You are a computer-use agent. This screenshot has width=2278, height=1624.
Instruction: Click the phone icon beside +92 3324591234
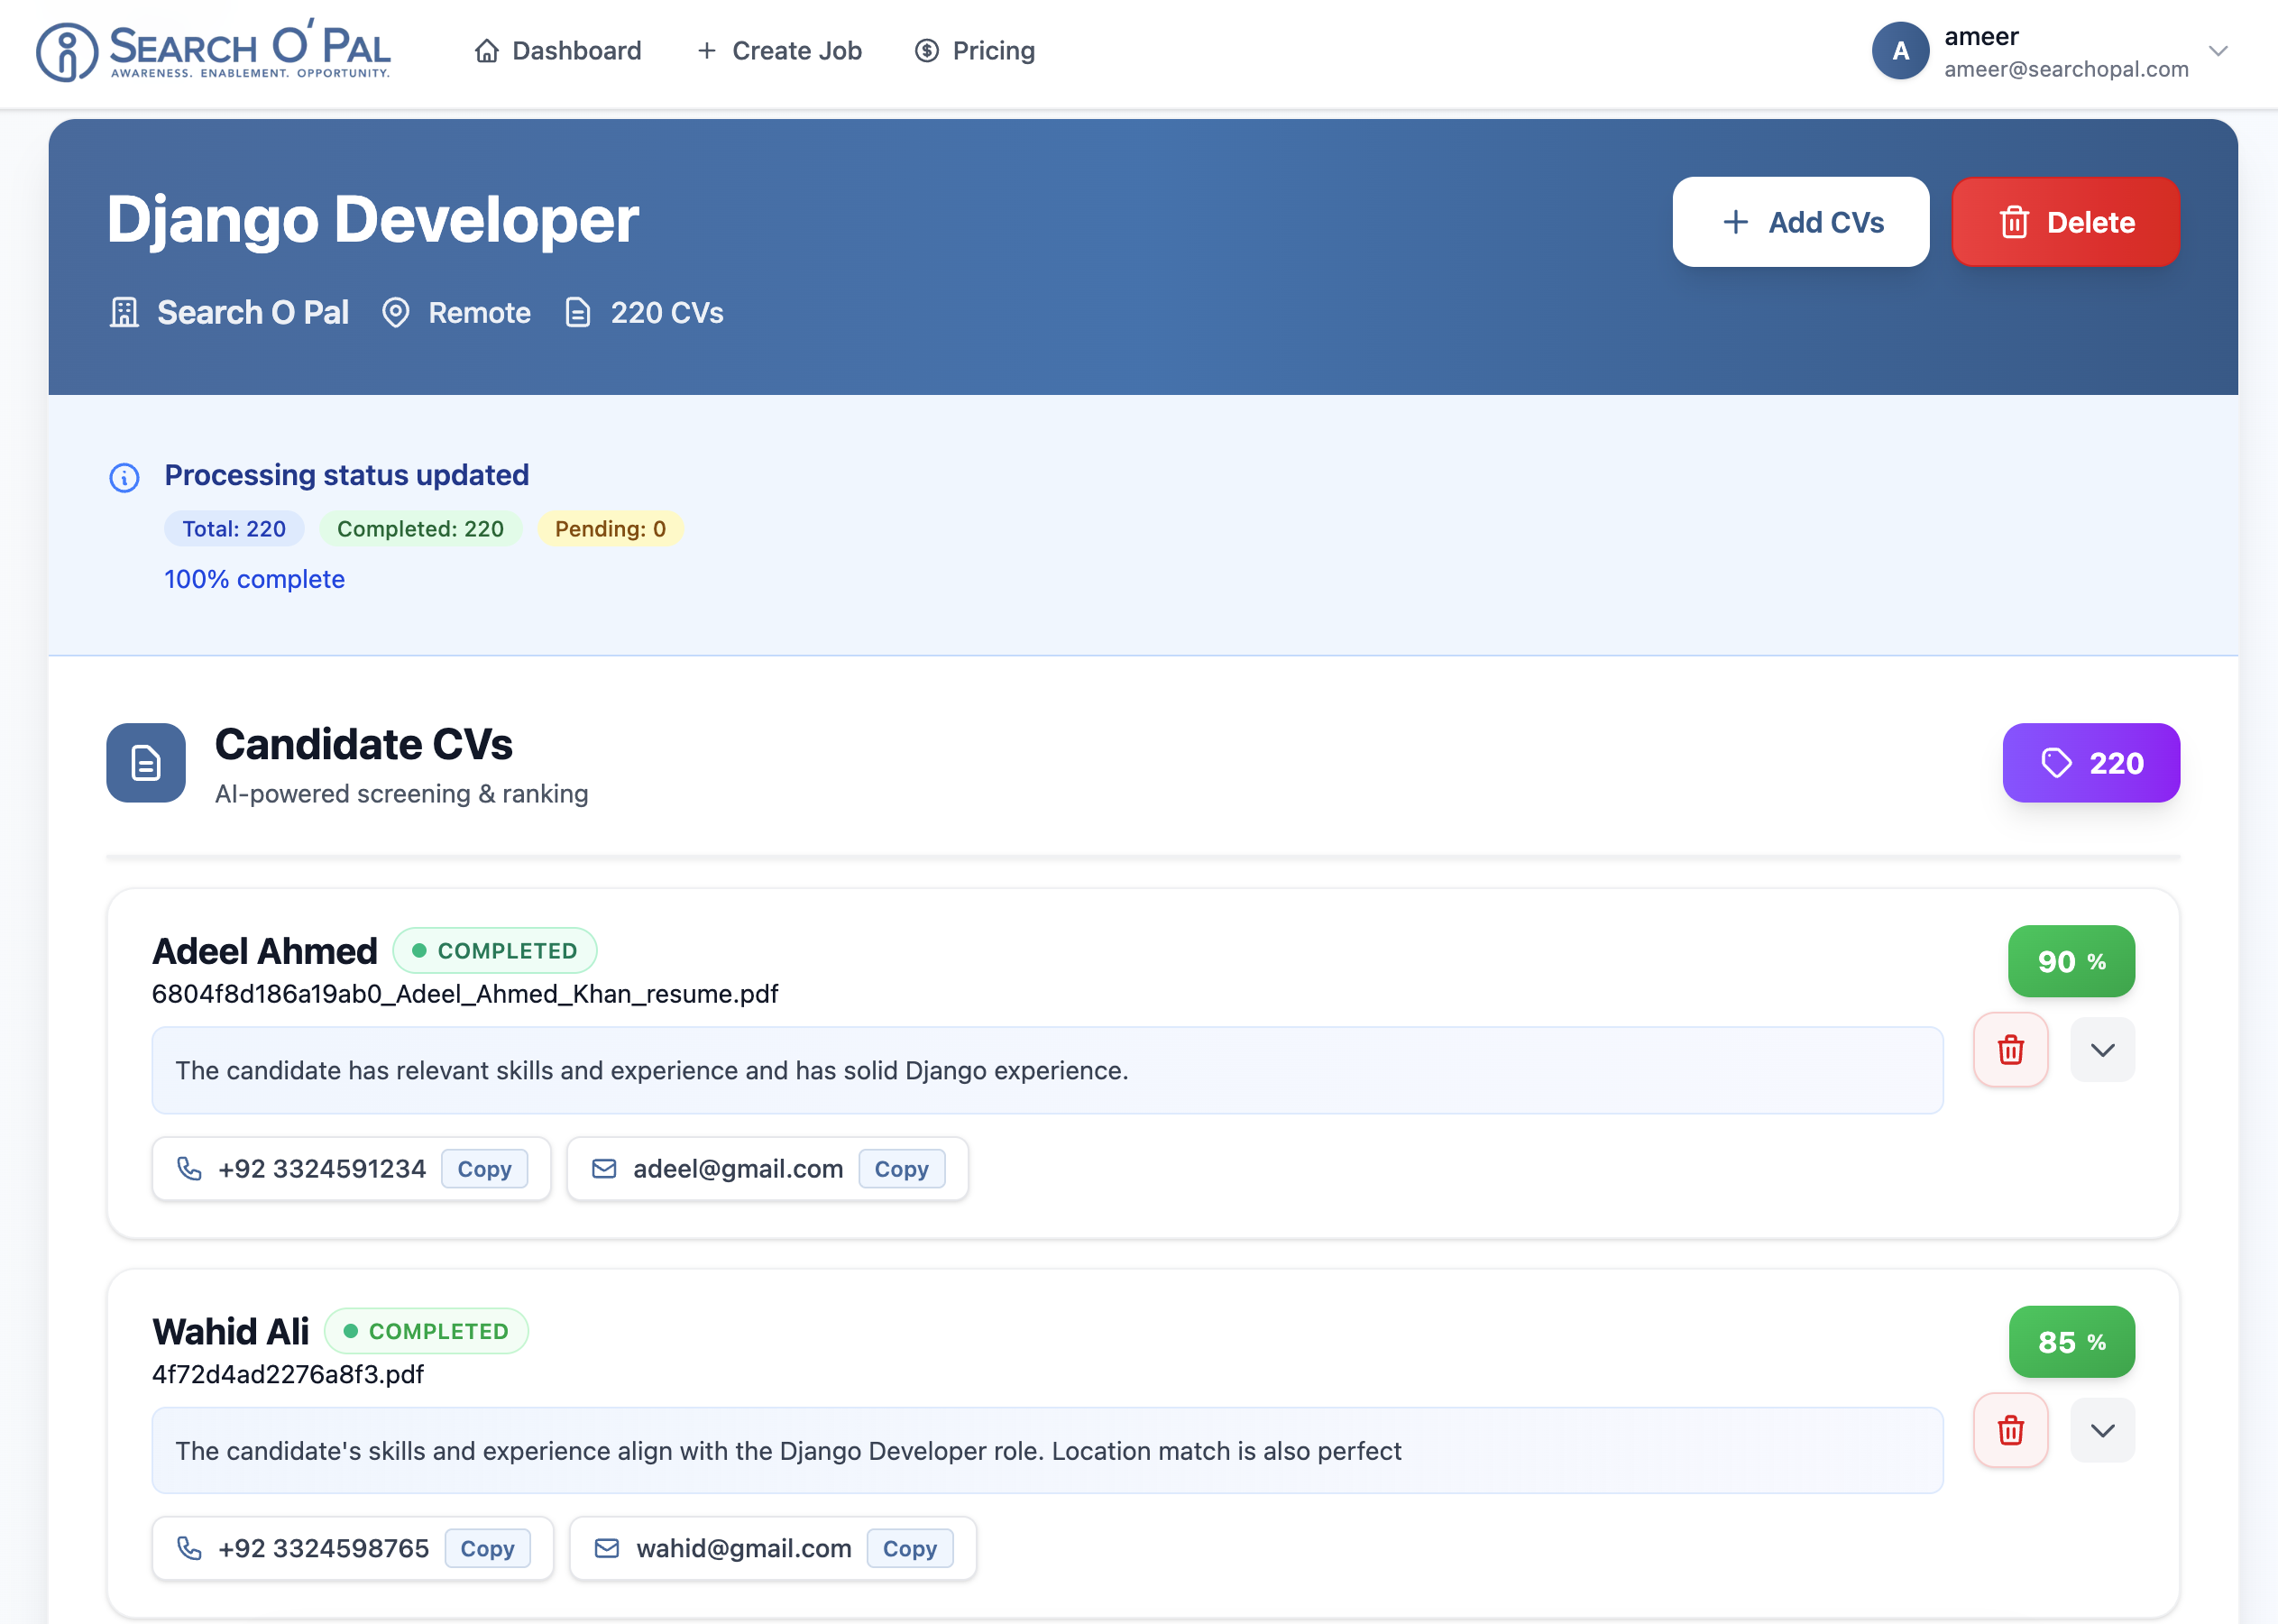click(x=189, y=1169)
